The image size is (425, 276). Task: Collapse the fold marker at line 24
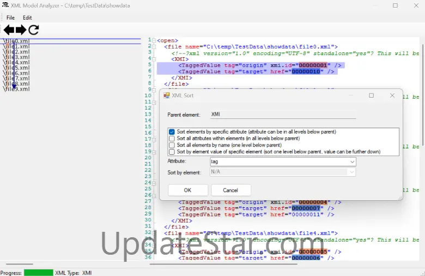point(154,183)
